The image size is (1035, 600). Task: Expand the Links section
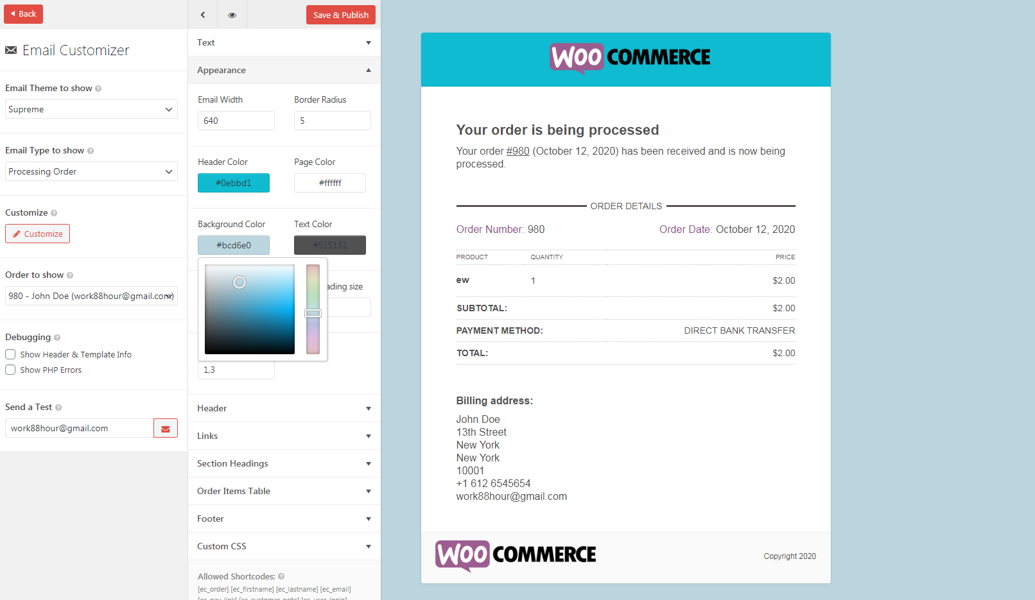point(284,436)
